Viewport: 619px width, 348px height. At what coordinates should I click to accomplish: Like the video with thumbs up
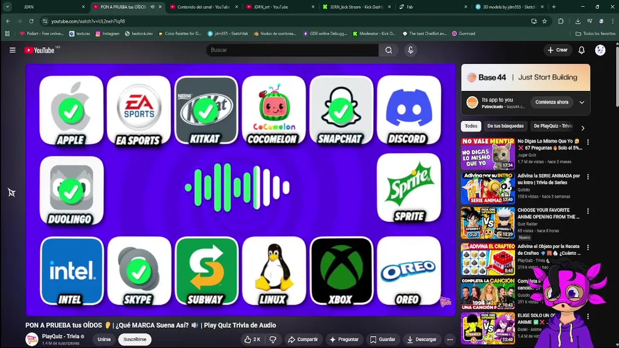click(252, 339)
